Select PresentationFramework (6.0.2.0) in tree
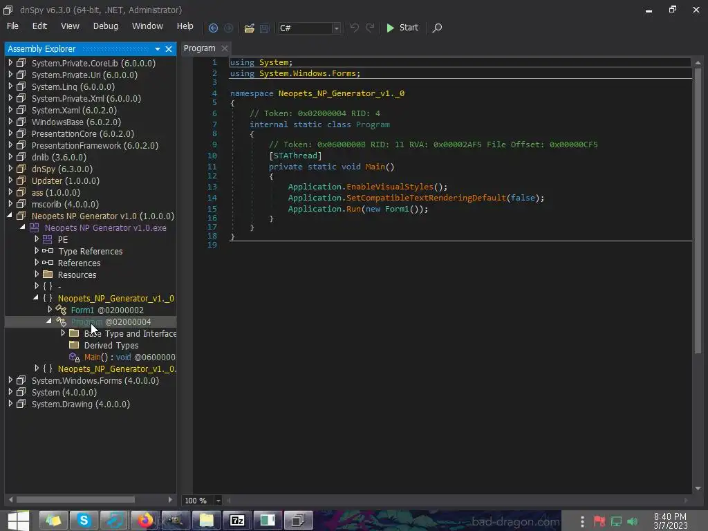The height and width of the screenshot is (531, 708). click(x=95, y=145)
